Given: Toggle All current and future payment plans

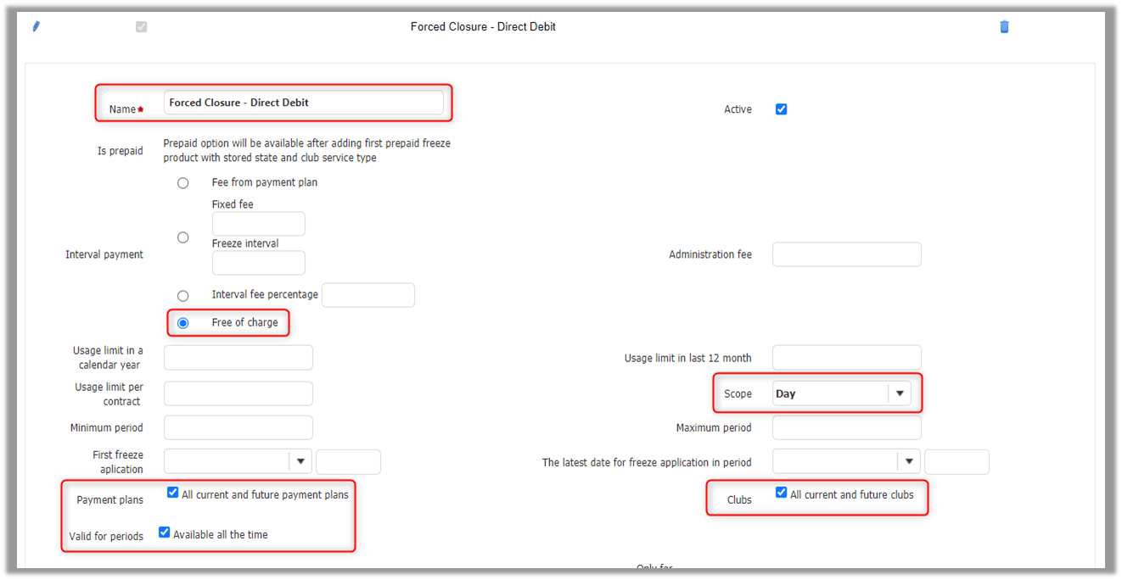Looking at the screenshot, I should pyautogui.click(x=173, y=493).
